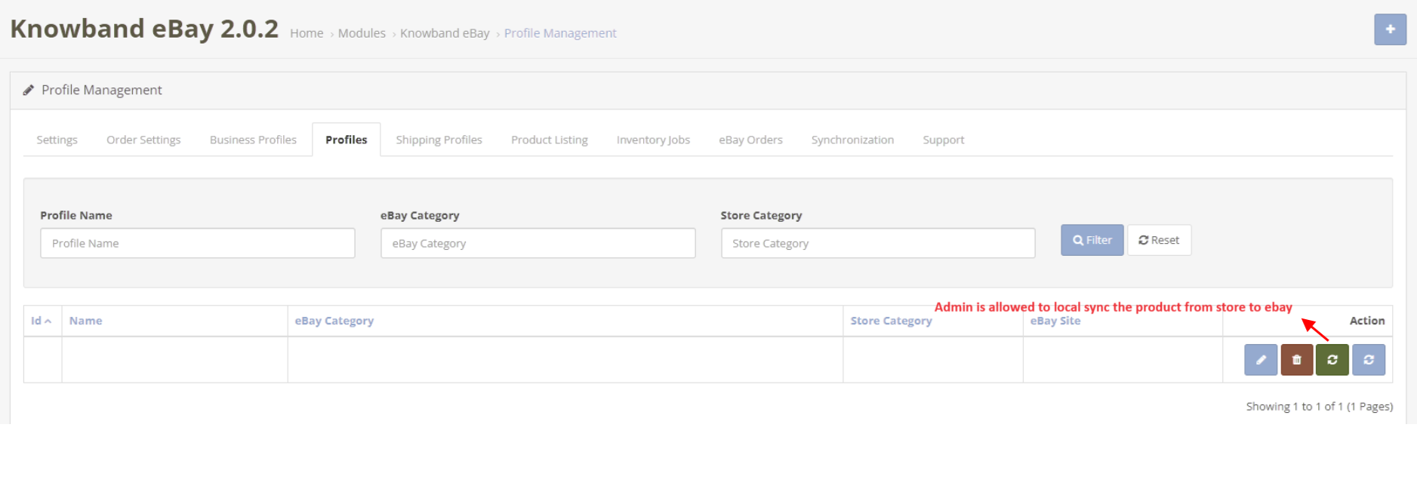1417x489 pixels.
Task: Sort by the eBay Site column header
Action: 1055,321
